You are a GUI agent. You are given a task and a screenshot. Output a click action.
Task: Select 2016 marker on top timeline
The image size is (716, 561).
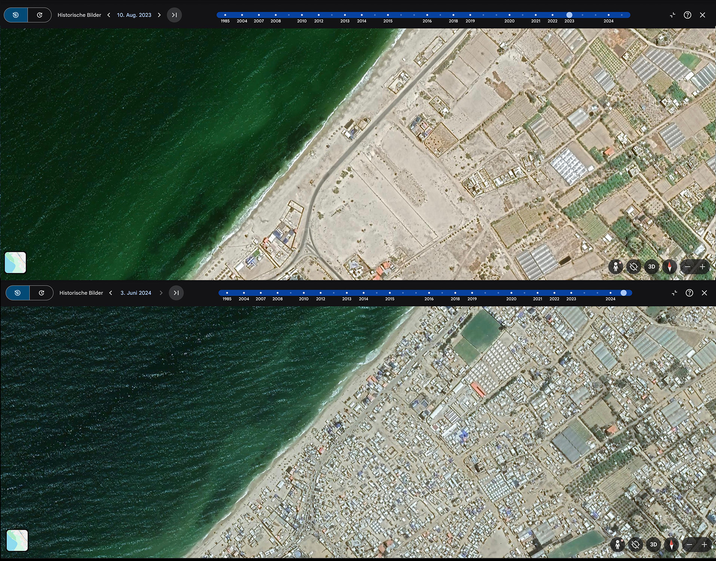point(427,15)
